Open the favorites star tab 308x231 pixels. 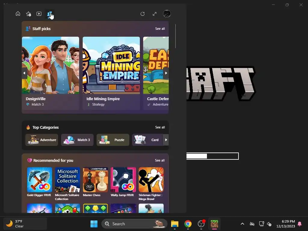point(29,14)
